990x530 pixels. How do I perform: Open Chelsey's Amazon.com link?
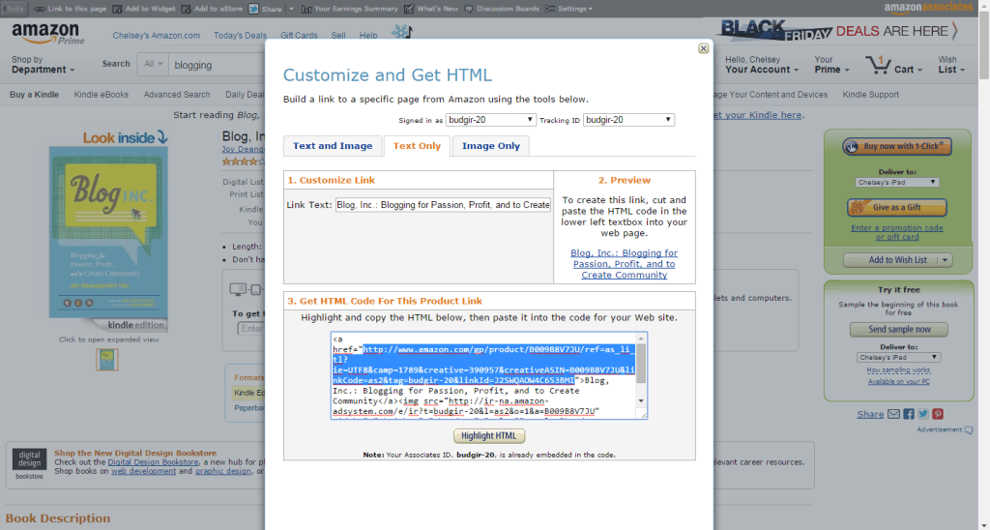157,36
